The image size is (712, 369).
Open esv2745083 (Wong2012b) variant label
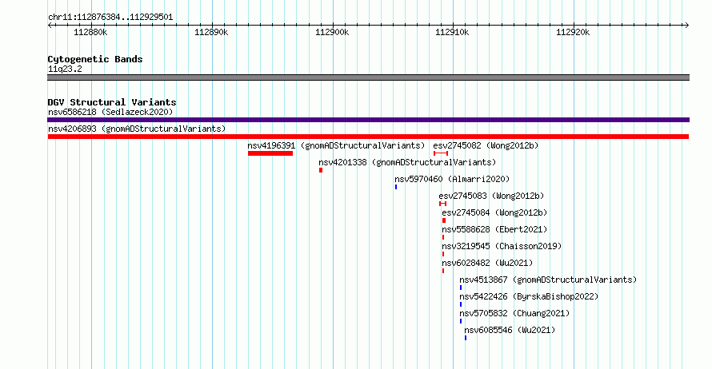491,196
